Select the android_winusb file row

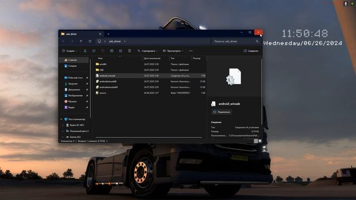click(151, 76)
